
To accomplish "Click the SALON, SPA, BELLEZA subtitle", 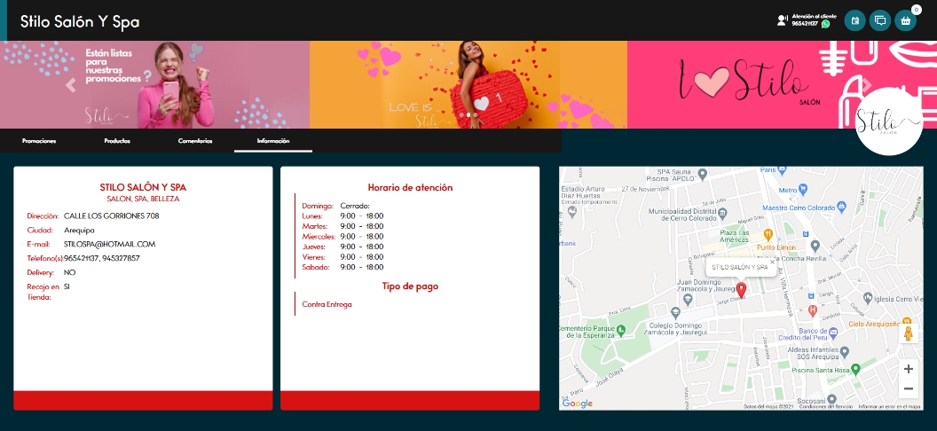I will point(143,199).
